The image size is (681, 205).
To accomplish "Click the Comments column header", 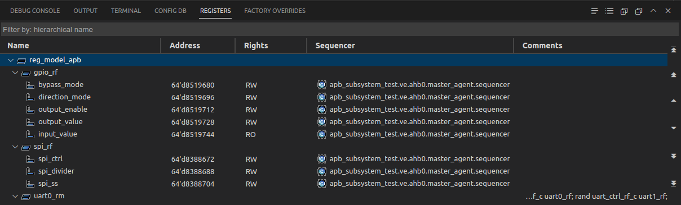I will 590,45.
